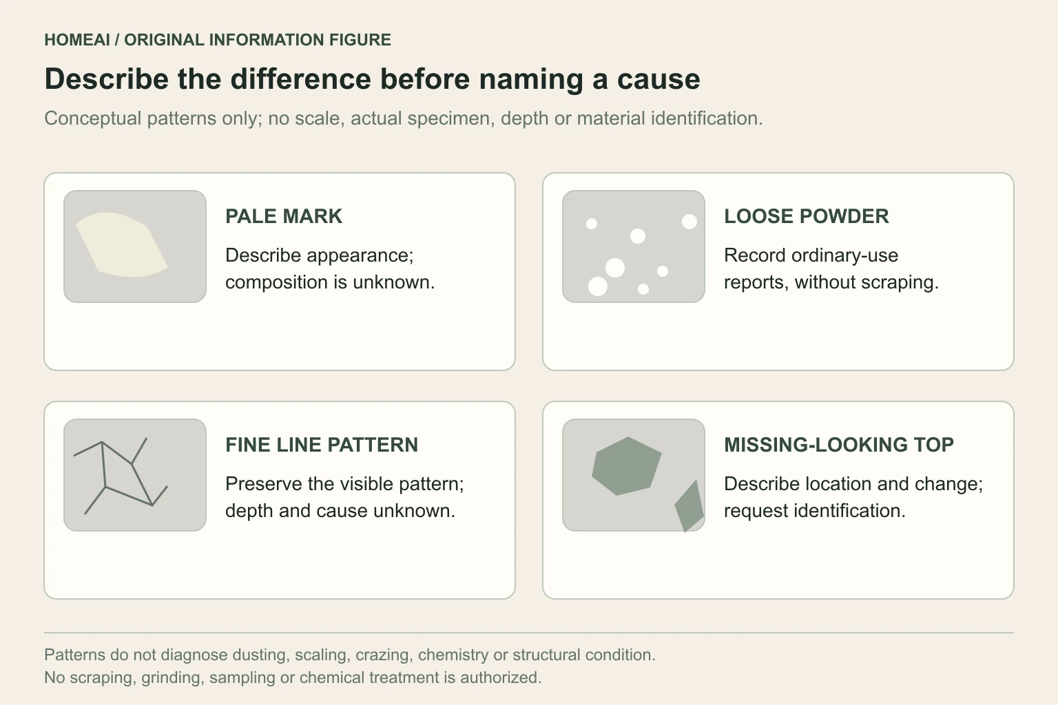The width and height of the screenshot is (1058, 705).
Task: Click the main title about naming a cause
Action: click(373, 79)
